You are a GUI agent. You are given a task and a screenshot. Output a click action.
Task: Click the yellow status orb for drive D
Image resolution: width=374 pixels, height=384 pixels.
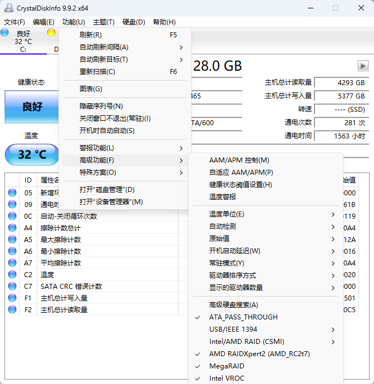51,32
